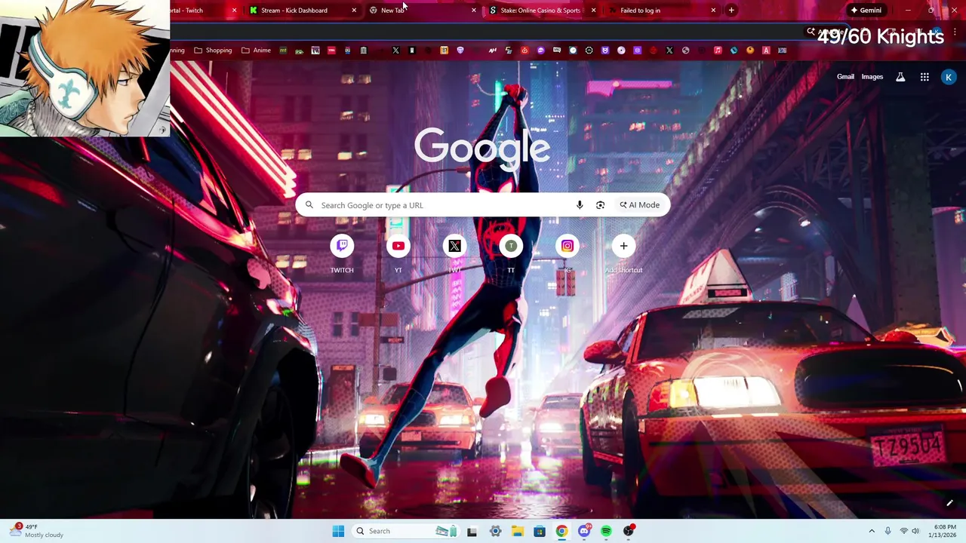Viewport: 966px width, 543px height.
Task: Open the weather widget showing 49°F
Action: 36,531
